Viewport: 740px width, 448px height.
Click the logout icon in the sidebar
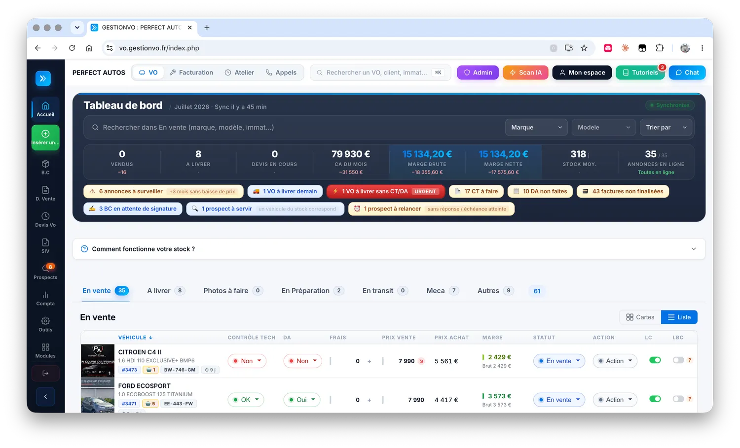click(45, 373)
